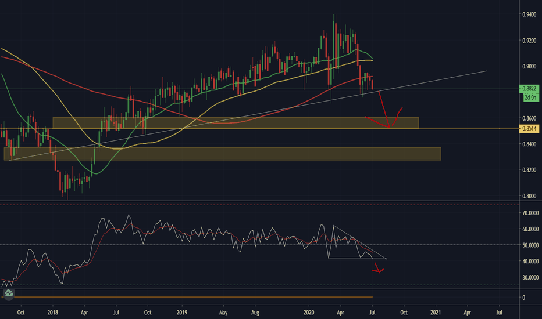Click the 2019 label on time axis
The image size is (542, 319).
click(182, 313)
